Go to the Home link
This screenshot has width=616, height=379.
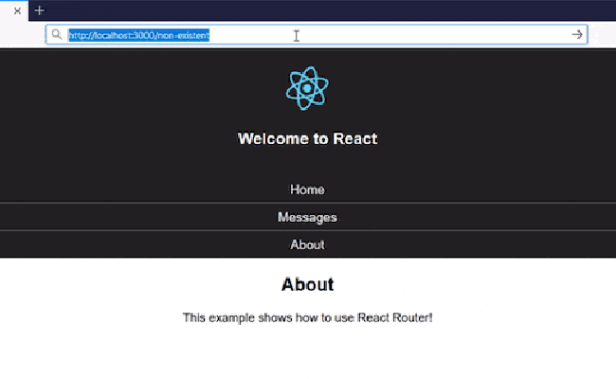307,189
